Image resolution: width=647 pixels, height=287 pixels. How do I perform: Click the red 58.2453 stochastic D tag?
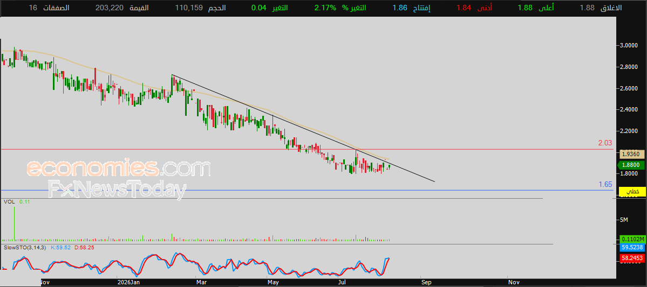click(x=632, y=258)
